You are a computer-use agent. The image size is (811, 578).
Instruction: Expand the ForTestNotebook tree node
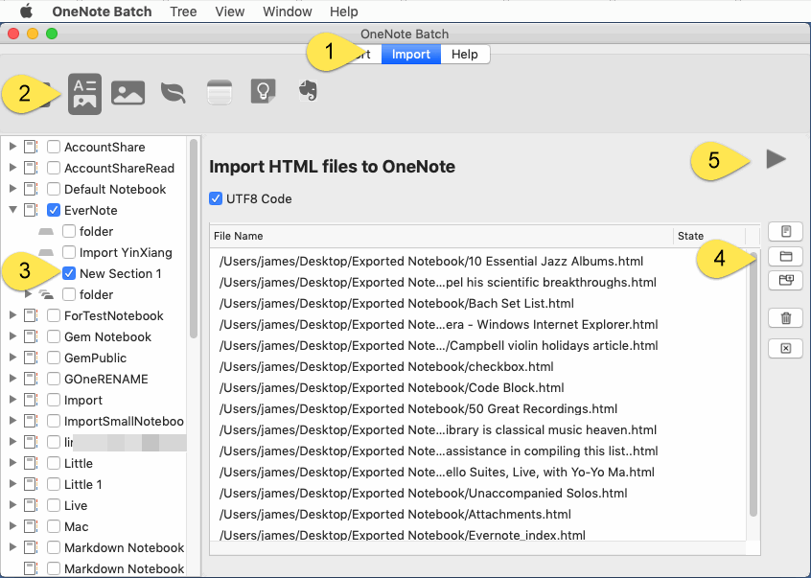[x=12, y=315]
